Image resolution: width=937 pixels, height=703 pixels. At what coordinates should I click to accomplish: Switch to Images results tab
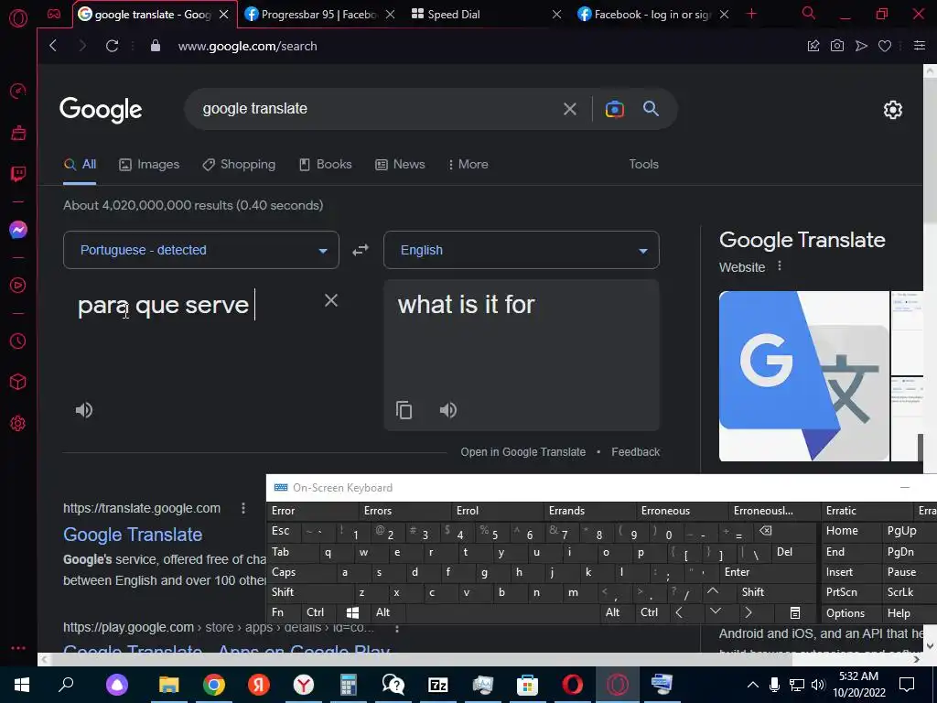point(149,165)
